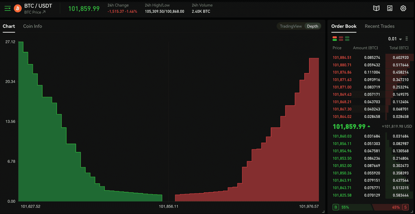Open the Recent Trades tab
The image size is (415, 214).
380,26
